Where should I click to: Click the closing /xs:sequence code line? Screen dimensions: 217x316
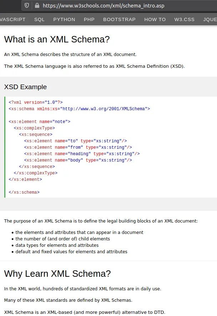coord(37,167)
